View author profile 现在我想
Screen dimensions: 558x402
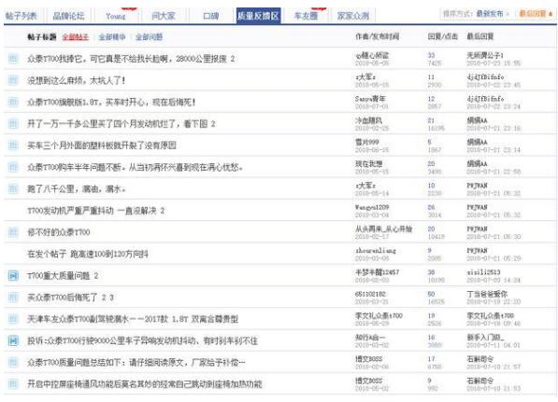pos(368,164)
